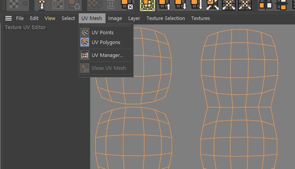Image resolution: width=295 pixels, height=169 pixels.
Task: Click mirror orange-white squares icon
Action: [x=265, y=5]
